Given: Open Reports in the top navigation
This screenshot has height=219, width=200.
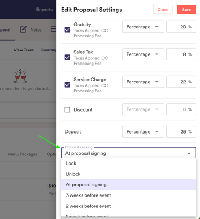Looking at the screenshot, I should pos(45,10).
